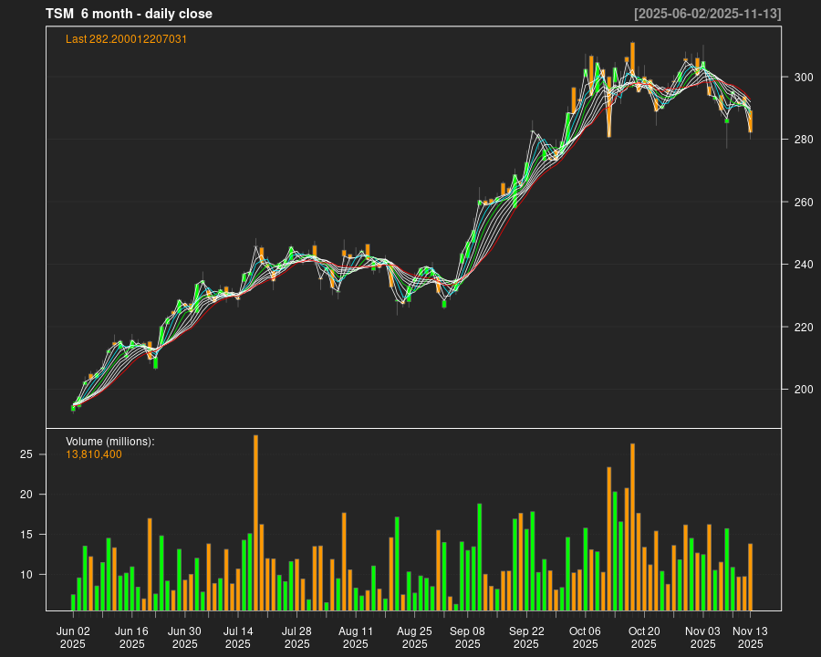Select the Nov 13 2025 date label

(750, 637)
